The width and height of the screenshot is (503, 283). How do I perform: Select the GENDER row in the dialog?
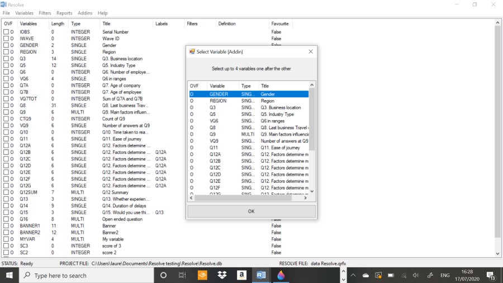(x=249, y=94)
